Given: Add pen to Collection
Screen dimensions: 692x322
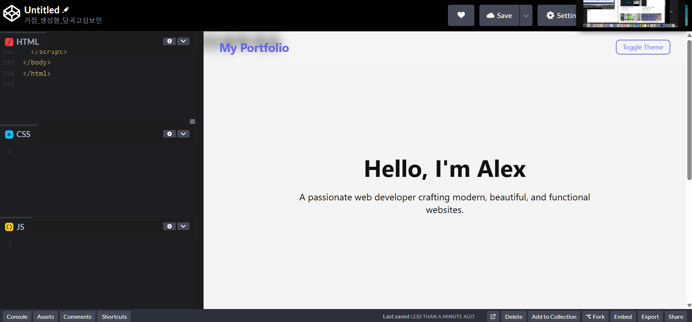Looking at the screenshot, I should (x=554, y=317).
